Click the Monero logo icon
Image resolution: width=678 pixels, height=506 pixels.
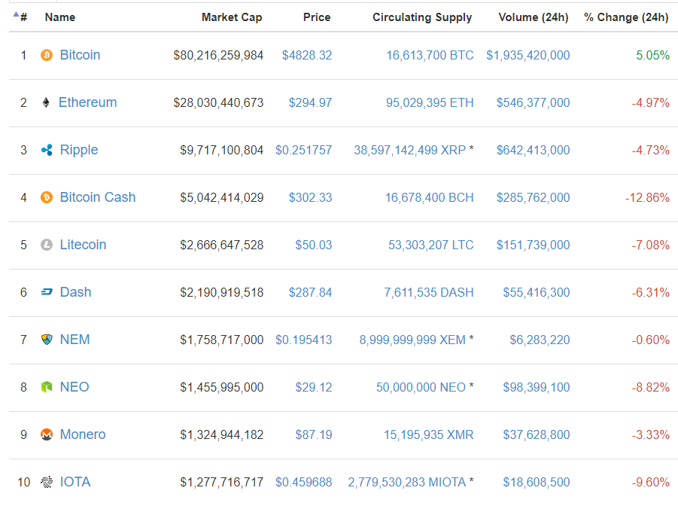(x=47, y=434)
